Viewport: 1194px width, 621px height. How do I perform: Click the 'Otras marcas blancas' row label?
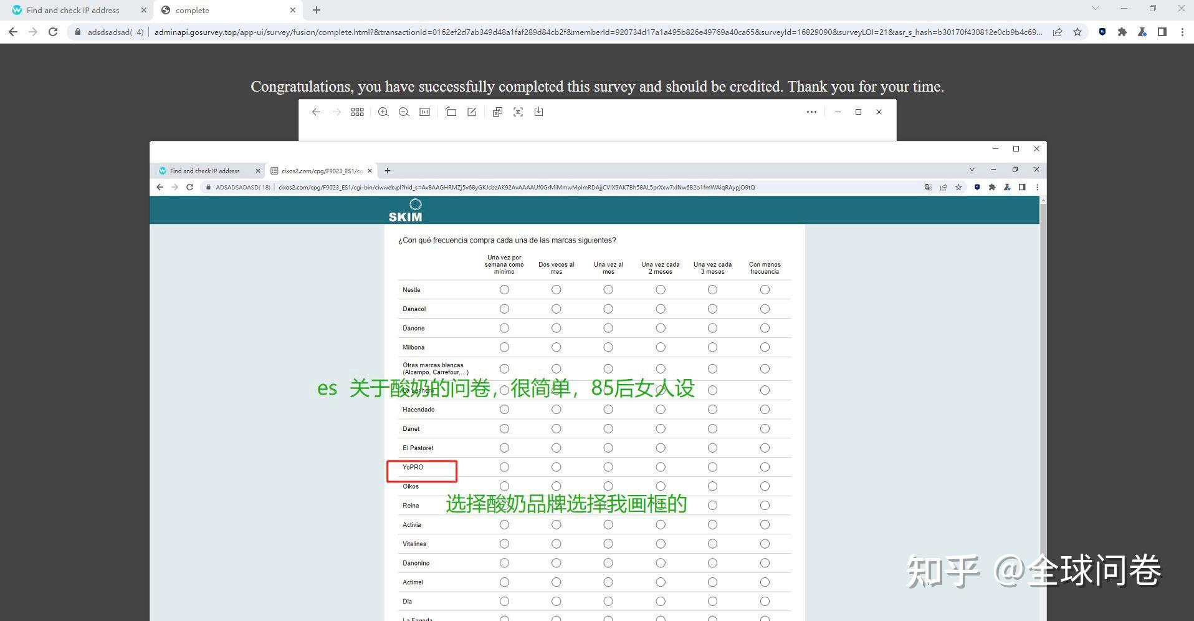436,368
